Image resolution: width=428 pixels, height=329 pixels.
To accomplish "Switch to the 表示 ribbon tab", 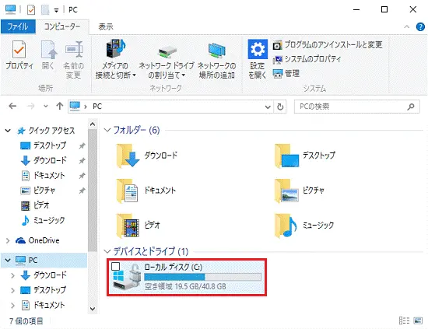I will click(x=106, y=26).
